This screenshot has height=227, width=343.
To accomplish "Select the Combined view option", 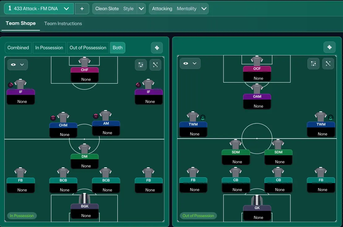I will point(18,48).
